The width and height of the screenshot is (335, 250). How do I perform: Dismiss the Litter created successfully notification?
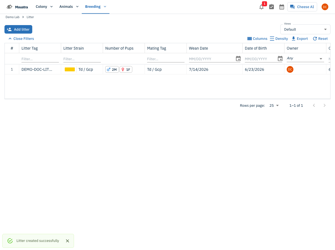(67, 241)
